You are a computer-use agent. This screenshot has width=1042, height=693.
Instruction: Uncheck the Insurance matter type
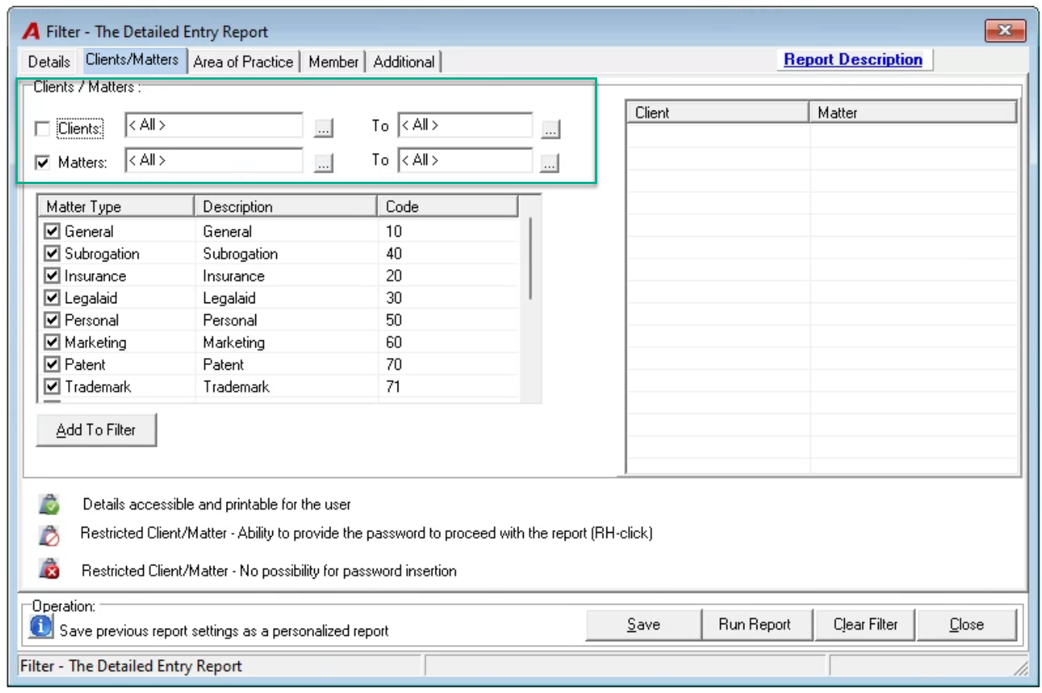[x=53, y=276]
